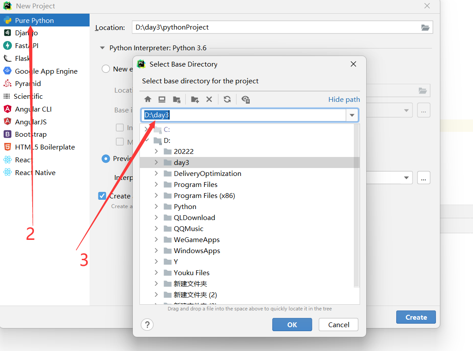Open Base interpreter dropdown arrow
Viewport: 473px width, 351px height.
coord(406,110)
